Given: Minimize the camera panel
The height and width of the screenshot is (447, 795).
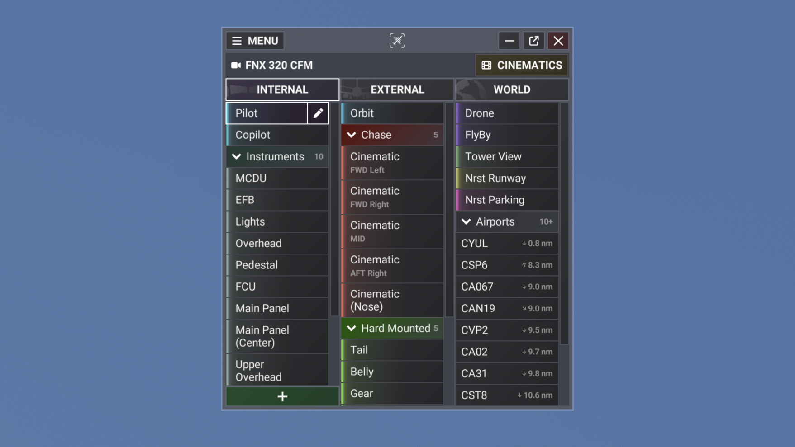Looking at the screenshot, I should click(509, 41).
